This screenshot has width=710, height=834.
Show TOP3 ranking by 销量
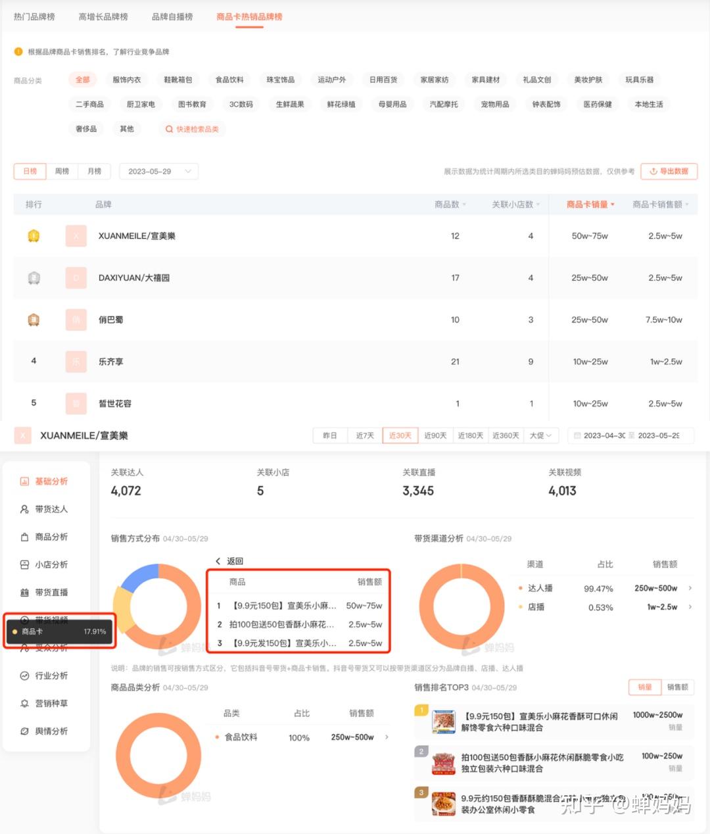click(645, 687)
